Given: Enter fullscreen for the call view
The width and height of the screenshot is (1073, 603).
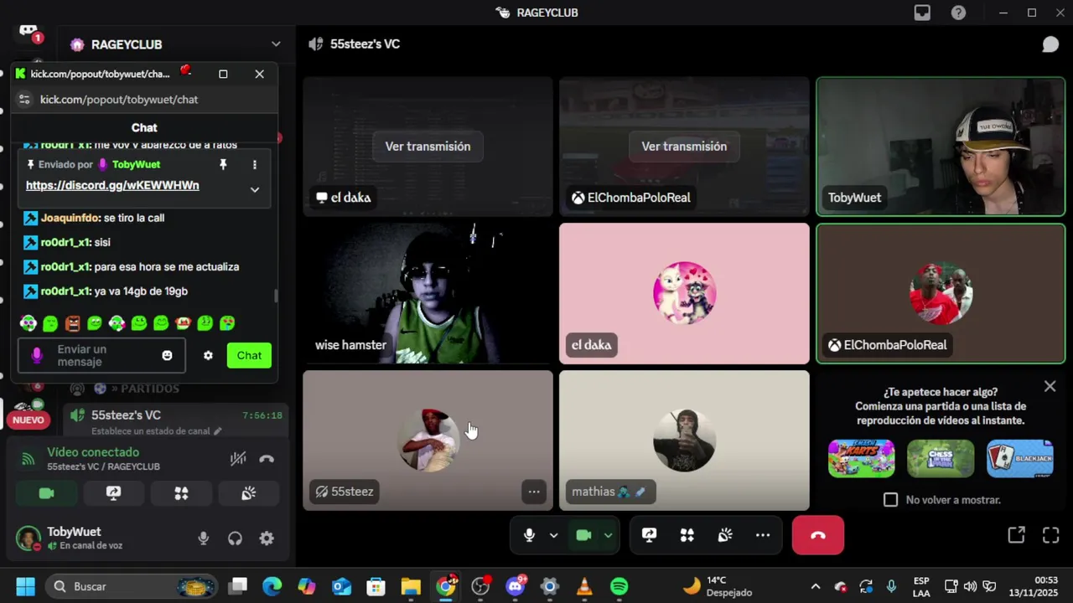Looking at the screenshot, I should (1051, 535).
